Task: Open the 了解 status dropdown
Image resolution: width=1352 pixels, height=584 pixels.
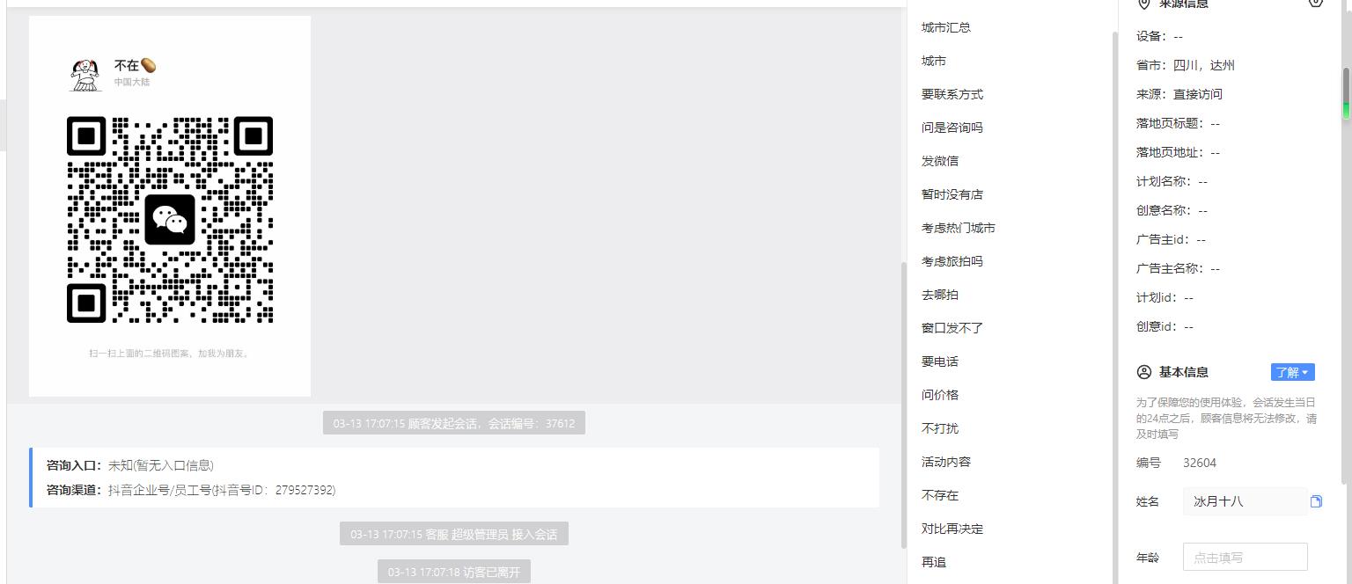Action: [1293, 372]
